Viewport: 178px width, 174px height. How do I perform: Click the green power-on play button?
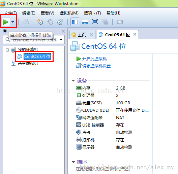5,22
